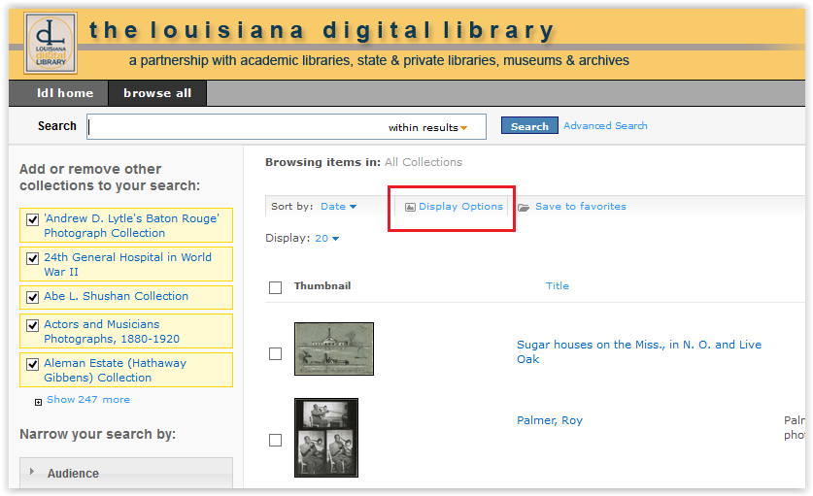
Task: Open the Sugar houses thumbnail image
Action: click(x=334, y=348)
